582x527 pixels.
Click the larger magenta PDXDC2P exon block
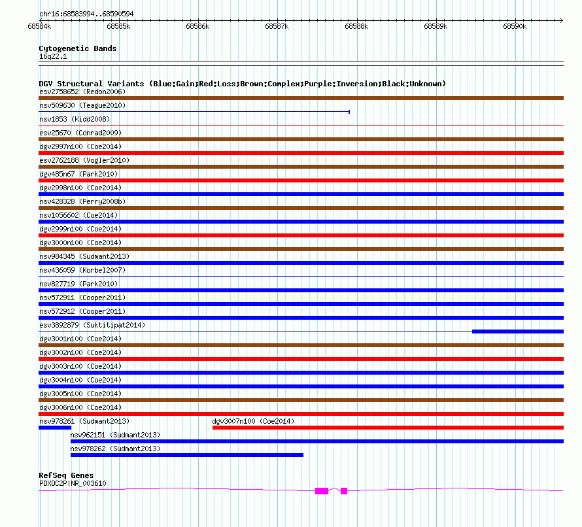point(322,491)
